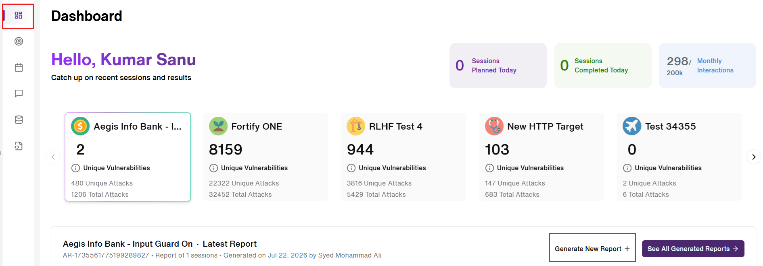
Task: Open See All Generated Reports
Action: point(693,249)
